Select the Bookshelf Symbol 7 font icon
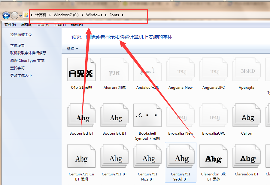 coord(147,115)
